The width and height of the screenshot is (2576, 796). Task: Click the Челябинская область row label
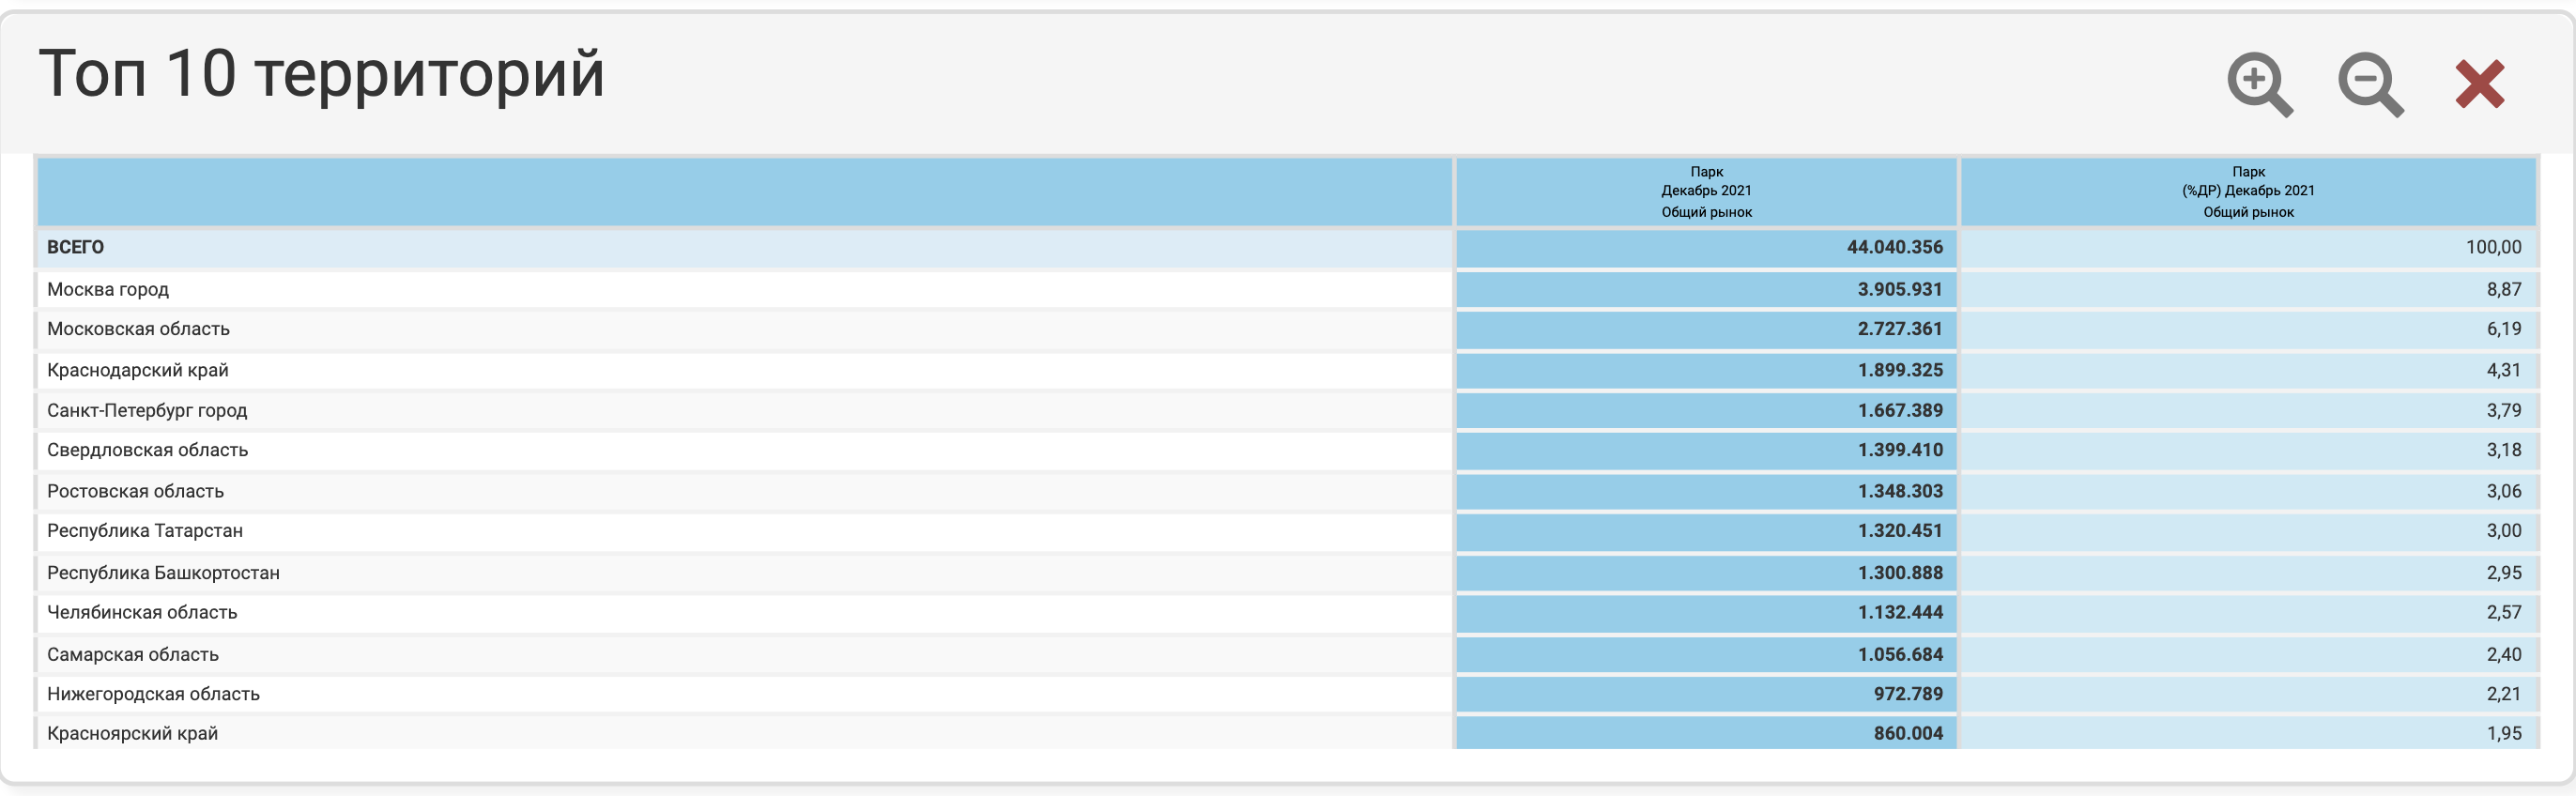pyautogui.click(x=142, y=613)
